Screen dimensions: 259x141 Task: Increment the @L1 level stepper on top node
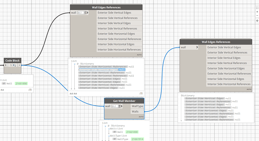tap(85, 12)
